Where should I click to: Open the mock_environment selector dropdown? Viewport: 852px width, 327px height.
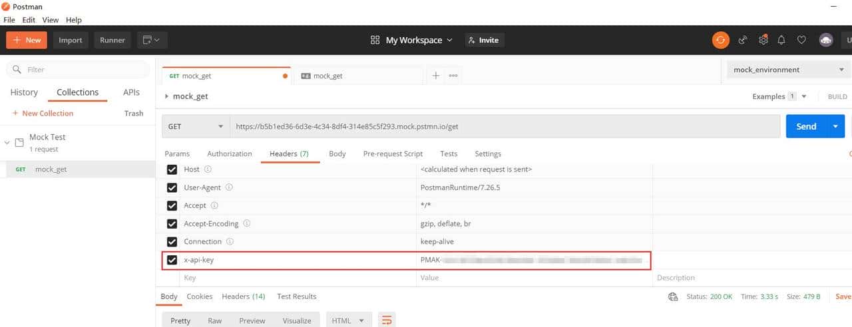pyautogui.click(x=785, y=70)
